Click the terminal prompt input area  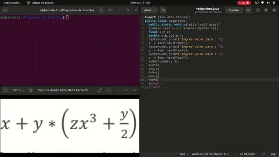(67, 17)
